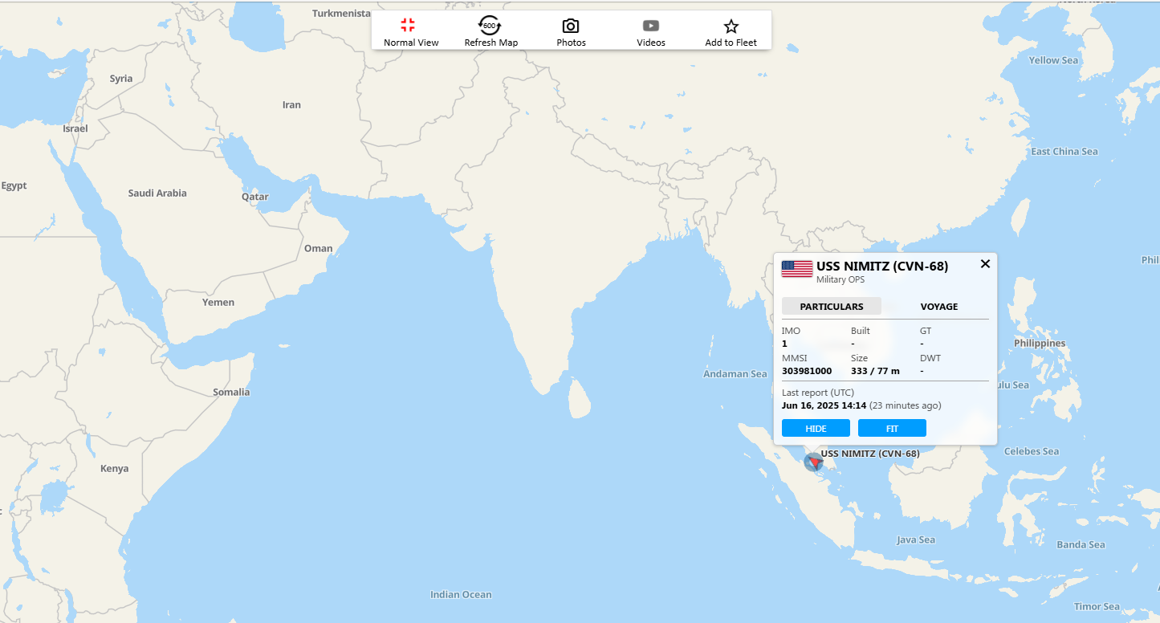Click the Java Sea label

(916, 540)
